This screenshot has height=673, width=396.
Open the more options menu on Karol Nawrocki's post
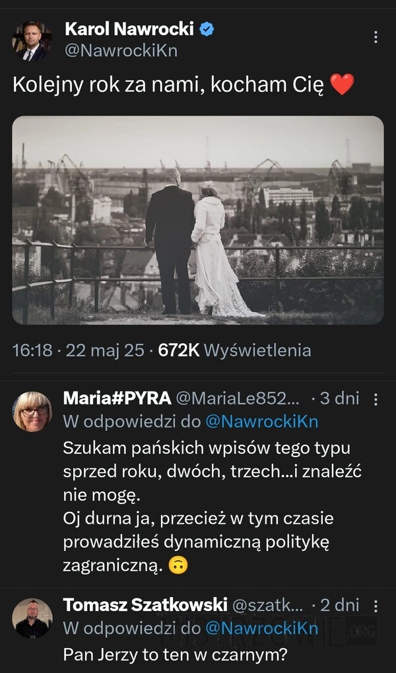click(376, 37)
